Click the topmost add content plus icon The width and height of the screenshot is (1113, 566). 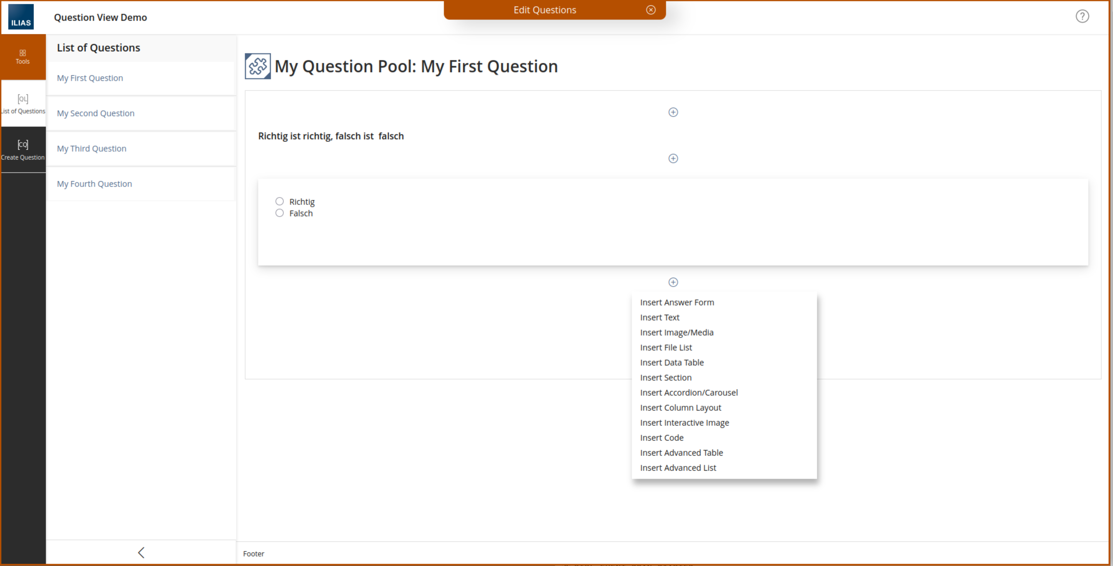pyautogui.click(x=673, y=112)
